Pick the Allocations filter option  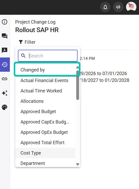(x=45, y=101)
